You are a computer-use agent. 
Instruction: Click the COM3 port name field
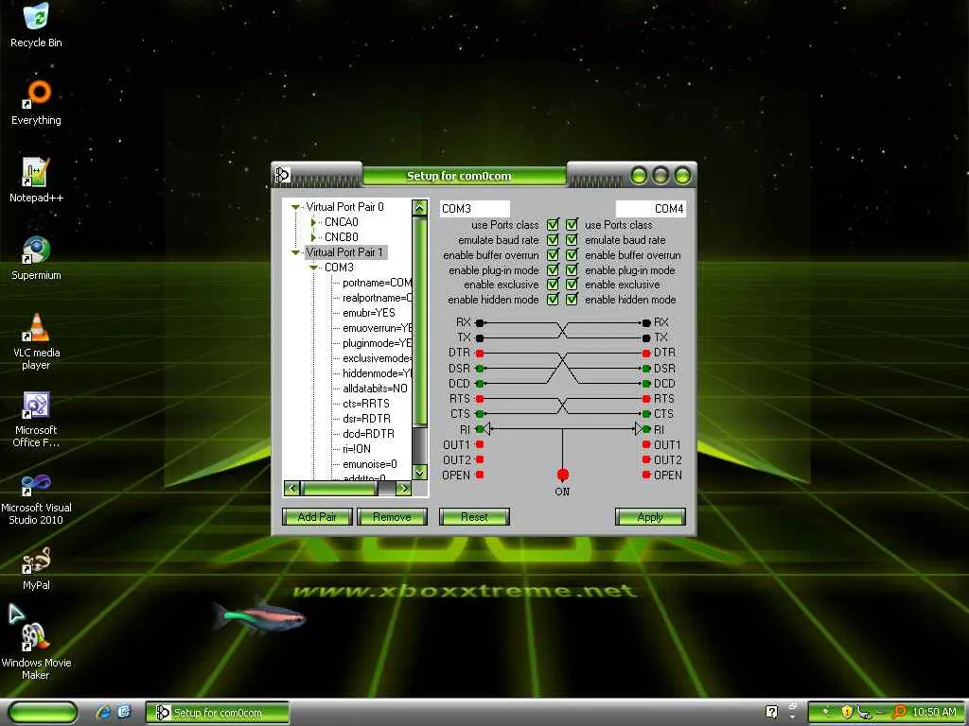pyautogui.click(x=475, y=209)
